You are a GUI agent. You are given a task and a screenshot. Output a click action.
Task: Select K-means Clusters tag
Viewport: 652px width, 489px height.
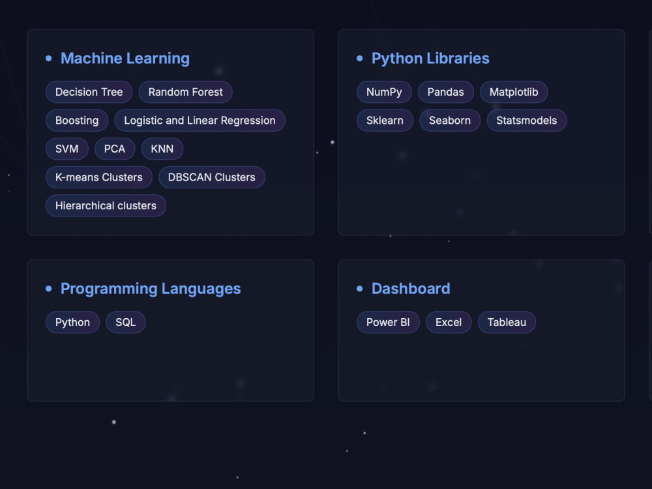[99, 177]
